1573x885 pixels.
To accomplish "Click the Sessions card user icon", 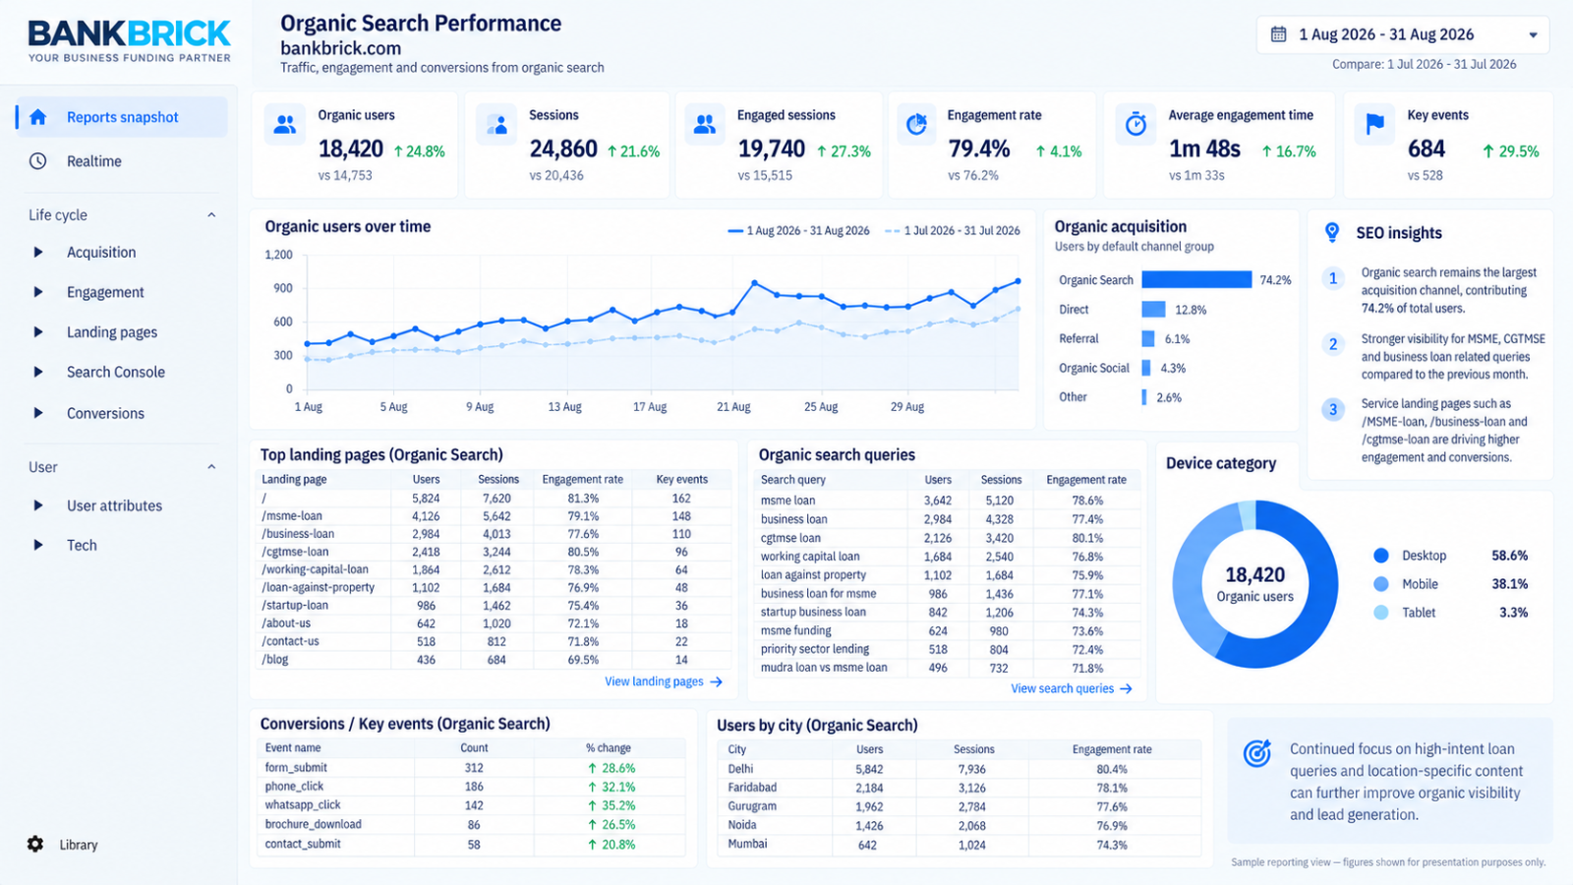I will click(x=496, y=125).
